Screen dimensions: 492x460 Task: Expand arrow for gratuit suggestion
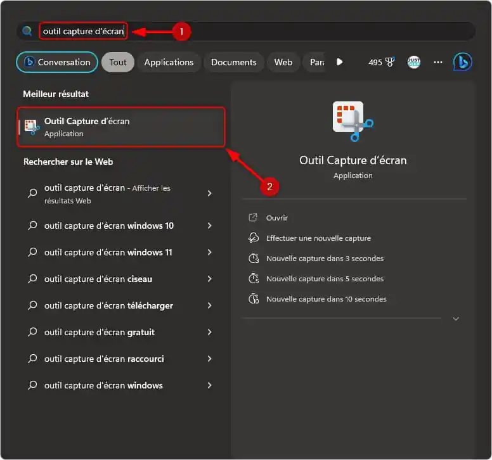209,333
